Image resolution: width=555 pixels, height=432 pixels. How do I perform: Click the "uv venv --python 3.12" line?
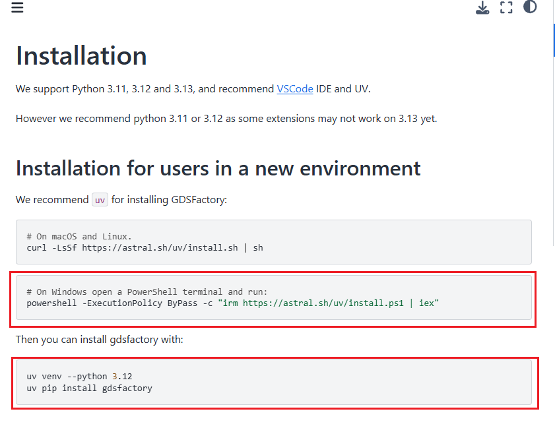coord(79,377)
